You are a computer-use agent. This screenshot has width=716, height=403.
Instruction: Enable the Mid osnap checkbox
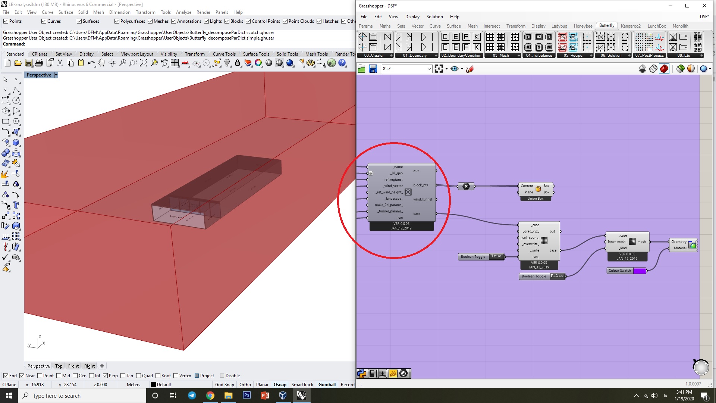(59, 376)
